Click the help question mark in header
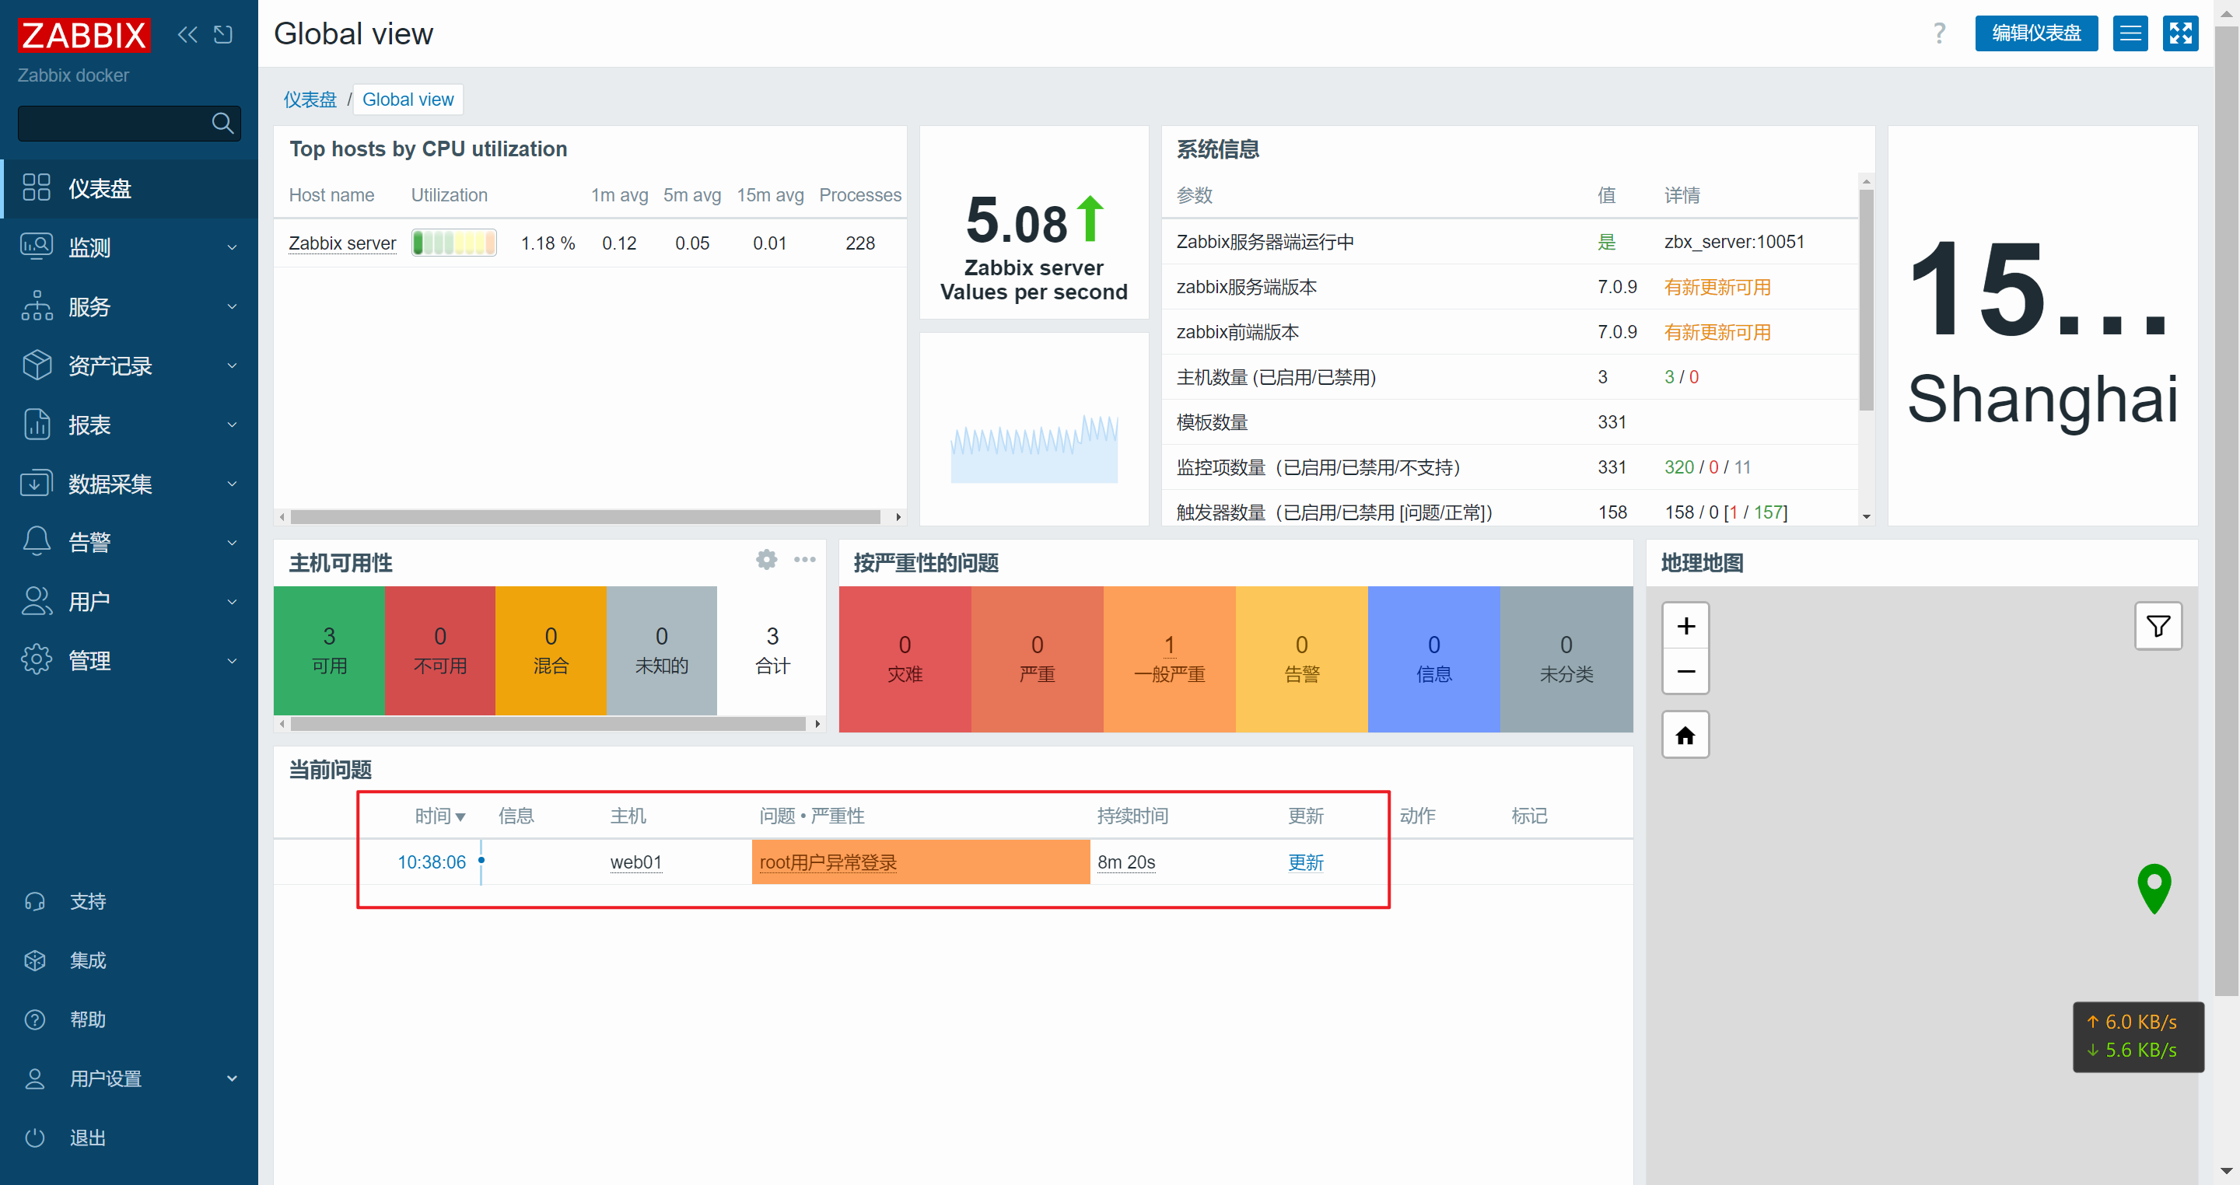 [1939, 34]
